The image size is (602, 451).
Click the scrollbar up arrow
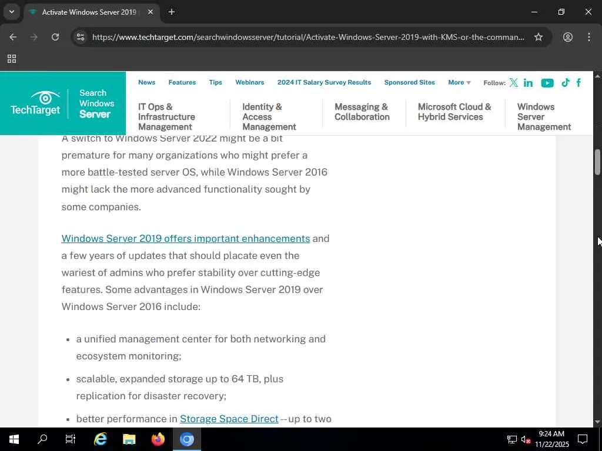coord(597,76)
